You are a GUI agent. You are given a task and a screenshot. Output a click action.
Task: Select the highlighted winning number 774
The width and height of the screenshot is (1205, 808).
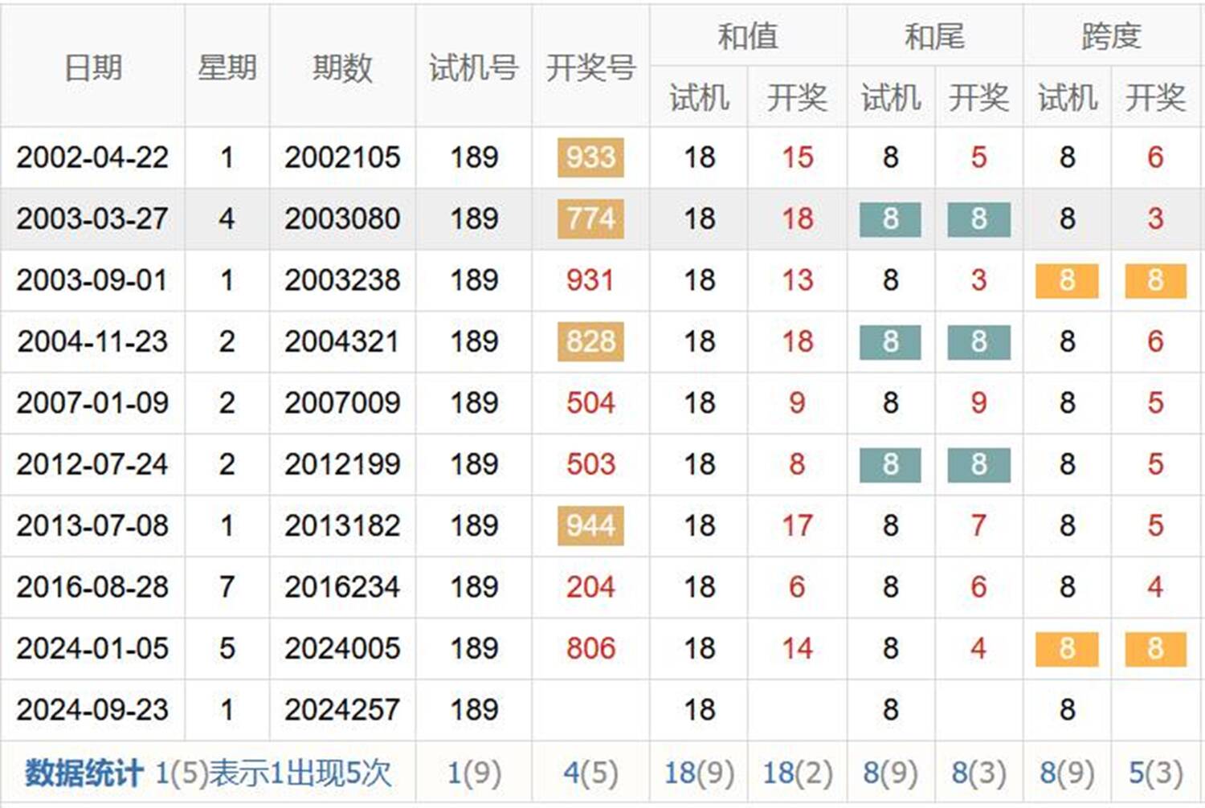(590, 218)
